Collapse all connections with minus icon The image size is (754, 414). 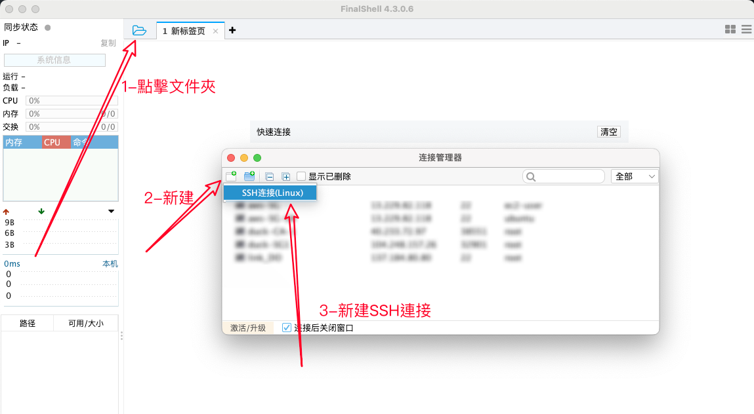pos(269,176)
